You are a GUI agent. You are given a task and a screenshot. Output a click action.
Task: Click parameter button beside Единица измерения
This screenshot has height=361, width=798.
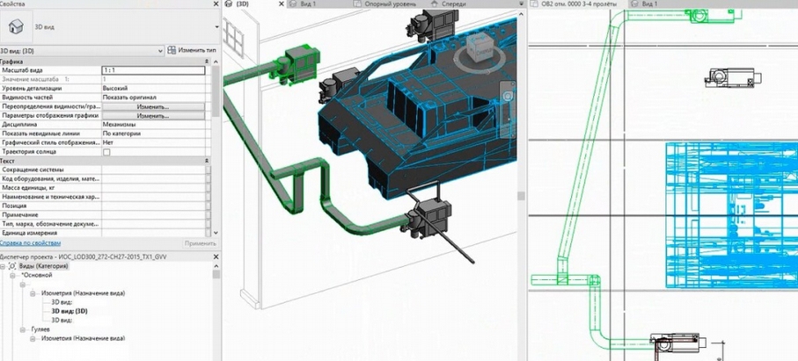point(208,233)
